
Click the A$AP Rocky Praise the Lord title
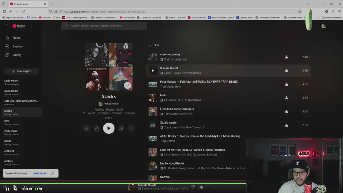pyautogui.click(x=200, y=136)
